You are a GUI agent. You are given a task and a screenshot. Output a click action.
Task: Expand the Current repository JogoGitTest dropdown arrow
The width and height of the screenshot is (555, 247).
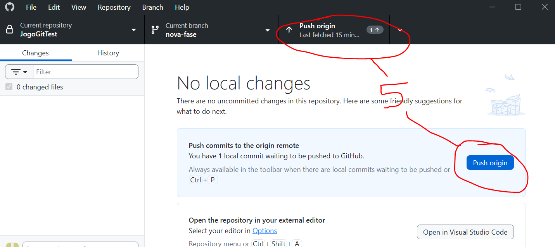[x=134, y=30]
